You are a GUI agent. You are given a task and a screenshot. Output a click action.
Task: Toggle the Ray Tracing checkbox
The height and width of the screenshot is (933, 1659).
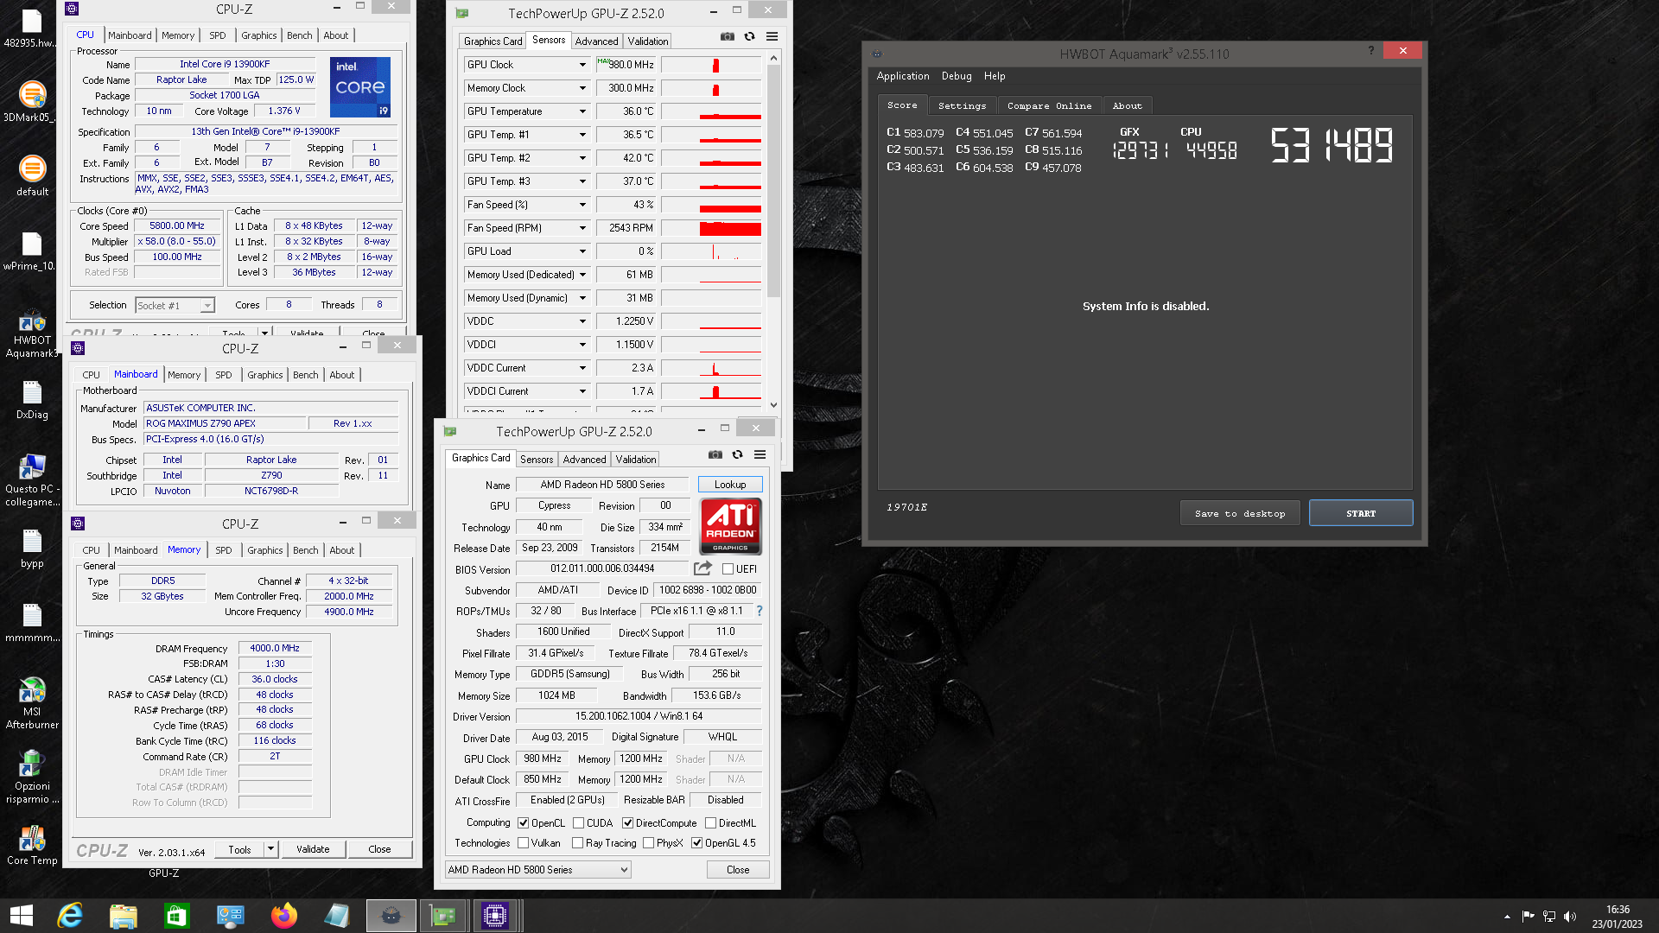(x=577, y=843)
